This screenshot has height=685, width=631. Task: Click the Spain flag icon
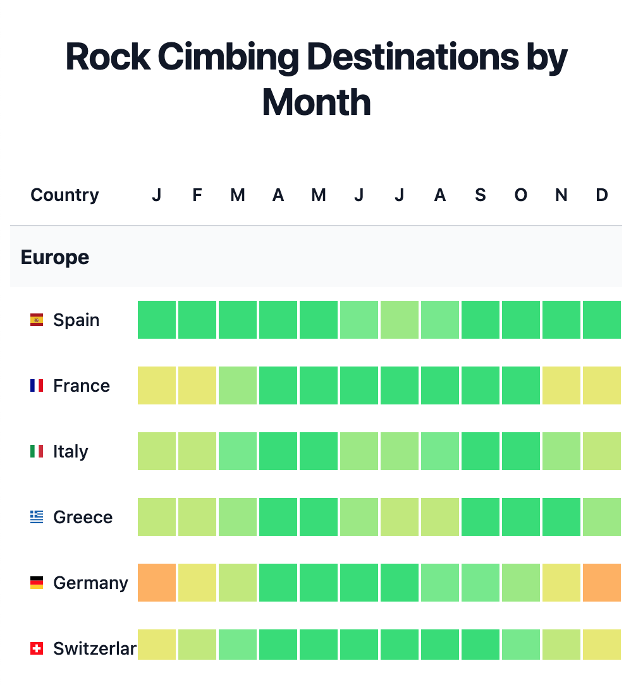click(x=37, y=320)
